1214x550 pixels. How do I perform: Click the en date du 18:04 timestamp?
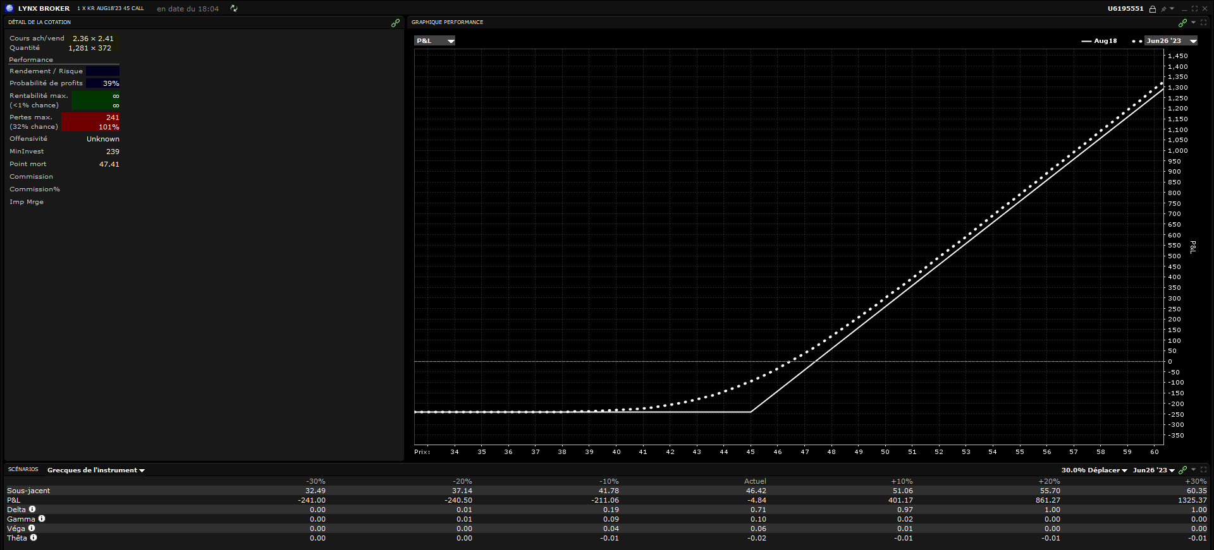(188, 9)
